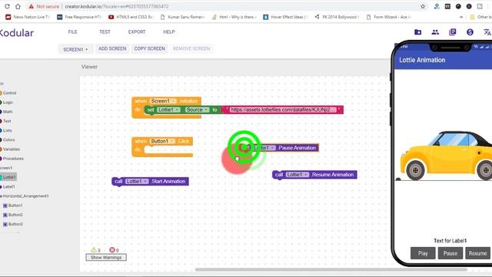Open the Kodular community people icon
This screenshot has width=492, height=277.
click(435, 32)
